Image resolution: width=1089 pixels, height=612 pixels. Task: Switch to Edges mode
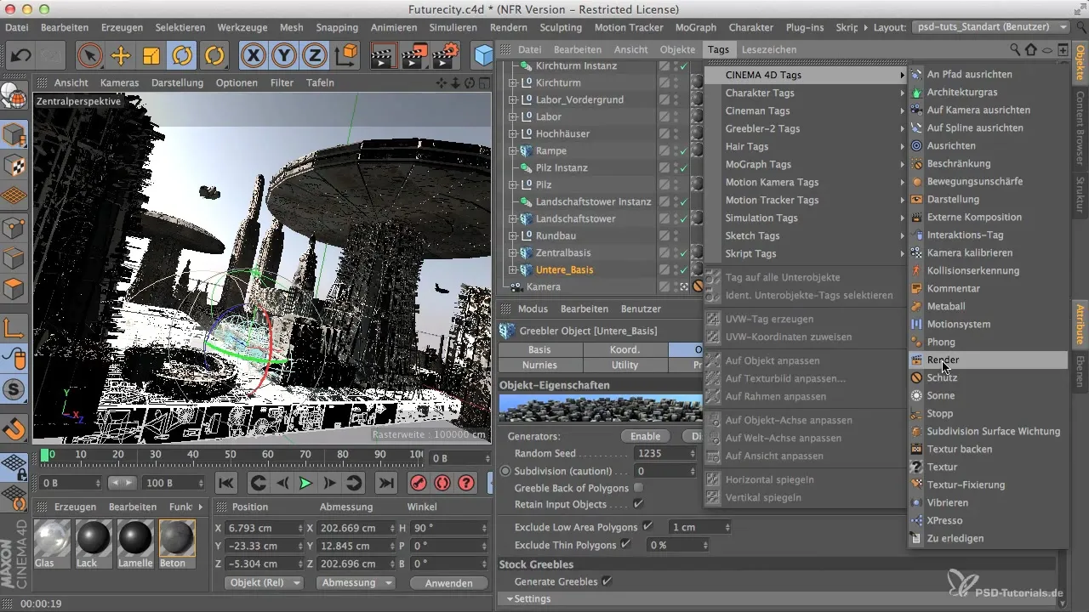coord(14,258)
